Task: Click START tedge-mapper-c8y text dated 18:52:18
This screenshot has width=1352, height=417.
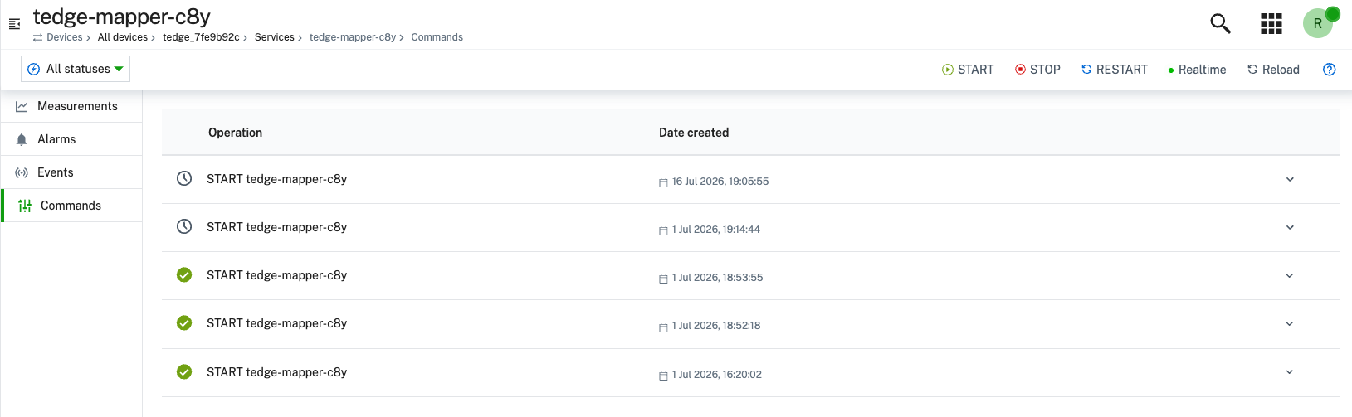Action: [x=276, y=323]
